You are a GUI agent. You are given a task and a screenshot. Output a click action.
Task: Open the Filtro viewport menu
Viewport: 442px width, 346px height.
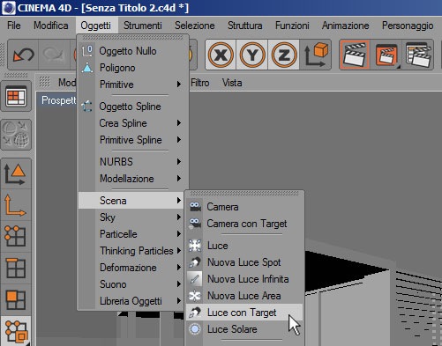(200, 83)
